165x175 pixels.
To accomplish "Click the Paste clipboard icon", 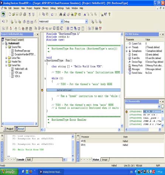I will [47, 14].
